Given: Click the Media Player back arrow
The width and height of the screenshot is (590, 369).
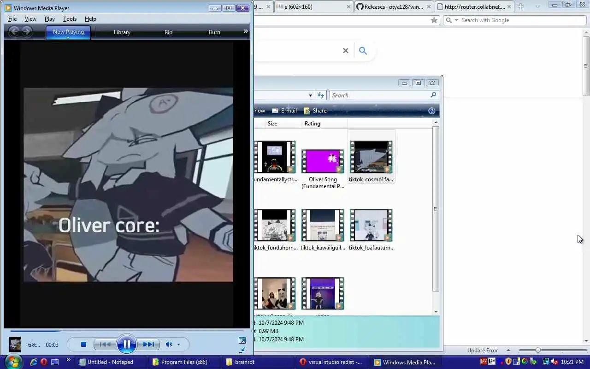Looking at the screenshot, I should 14,31.
